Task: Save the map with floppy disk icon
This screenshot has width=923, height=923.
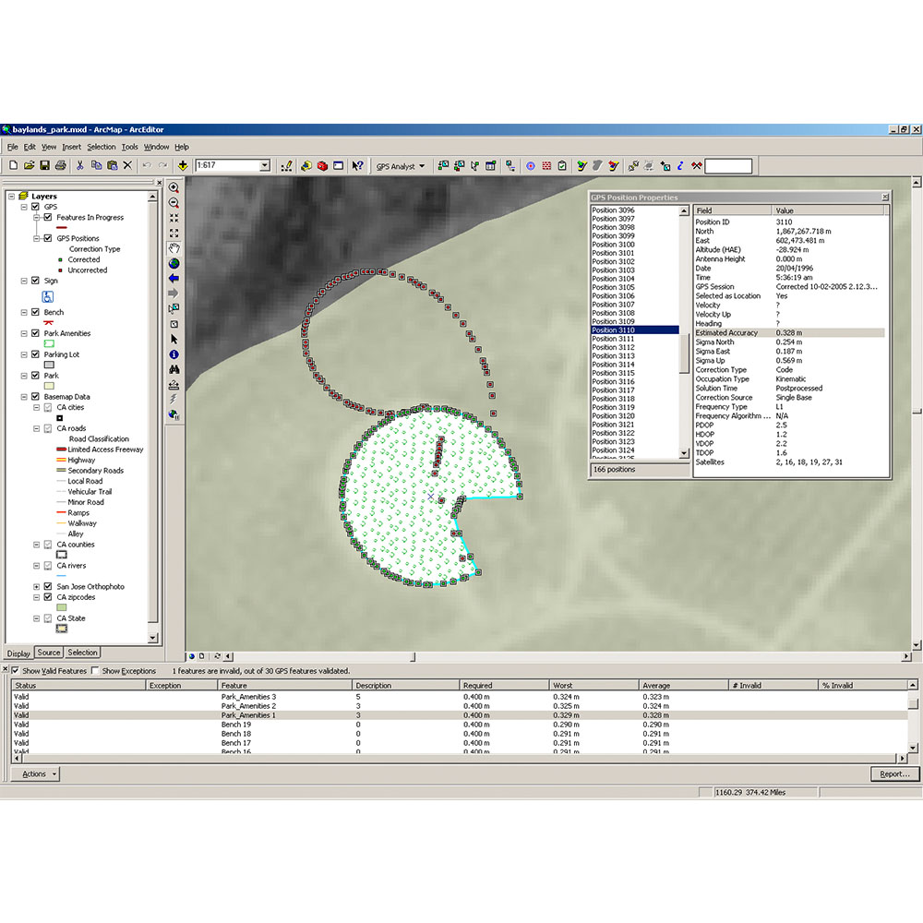Action: [44, 166]
